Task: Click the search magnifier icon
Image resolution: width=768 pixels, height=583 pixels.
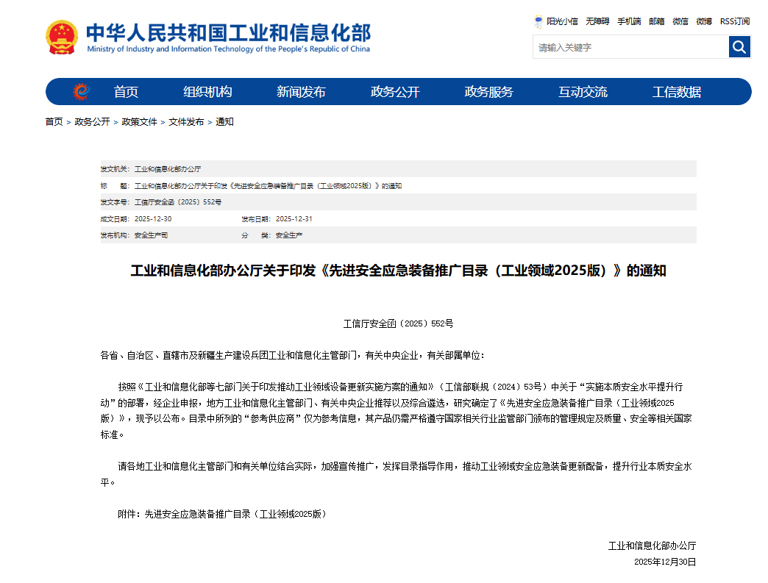Action: [x=739, y=46]
